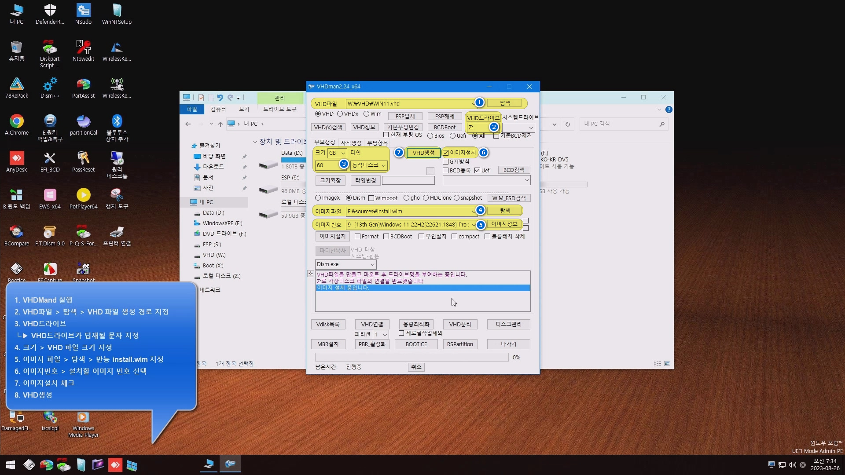Expand the Dism.exe dropdown
The height and width of the screenshot is (475, 845).
coord(345,264)
